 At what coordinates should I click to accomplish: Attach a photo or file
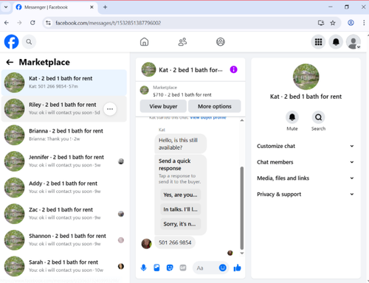coord(156,268)
